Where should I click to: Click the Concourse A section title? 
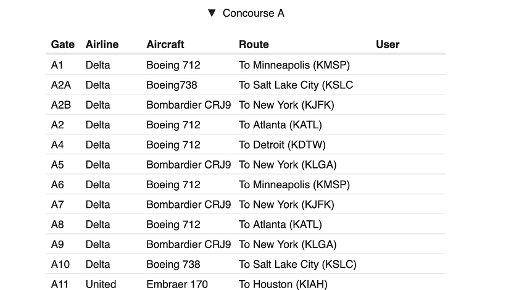click(x=253, y=13)
